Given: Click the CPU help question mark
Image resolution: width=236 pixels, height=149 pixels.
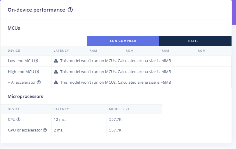Looking at the screenshot, I should click(18, 119).
